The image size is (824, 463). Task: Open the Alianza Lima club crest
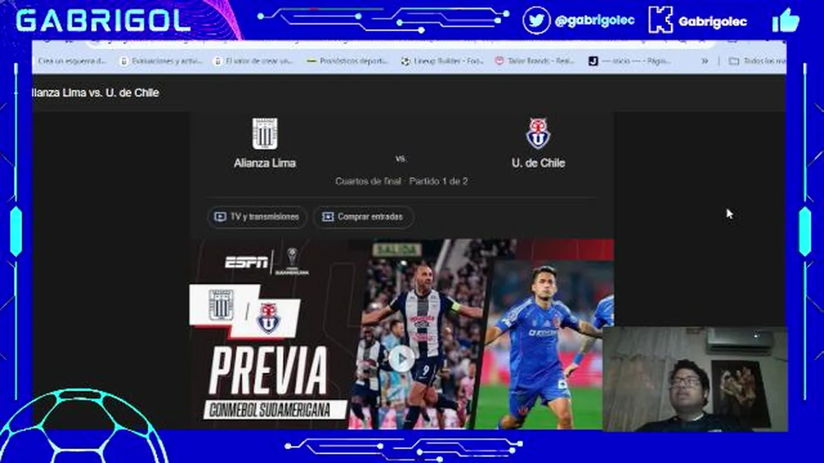point(265,134)
